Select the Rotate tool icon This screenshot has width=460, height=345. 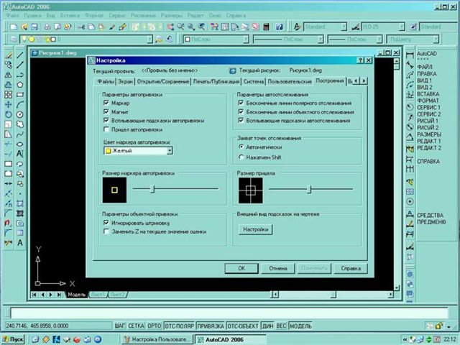6,114
